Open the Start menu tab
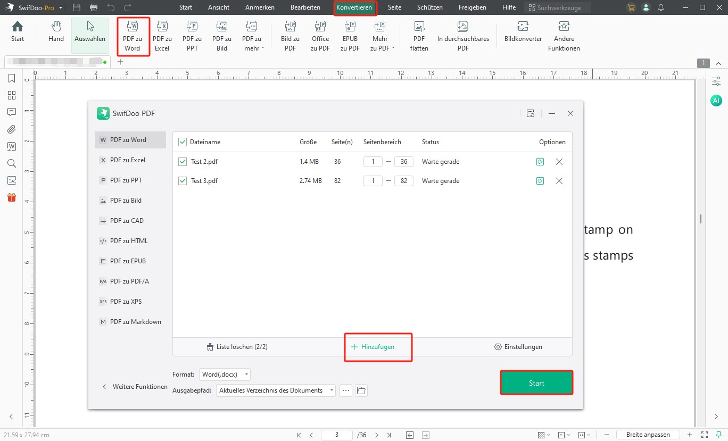The image size is (728, 441). tap(186, 7)
